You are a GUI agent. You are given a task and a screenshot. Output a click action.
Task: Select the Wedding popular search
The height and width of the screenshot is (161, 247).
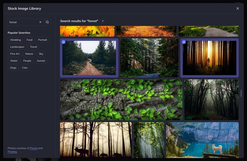pos(15,40)
